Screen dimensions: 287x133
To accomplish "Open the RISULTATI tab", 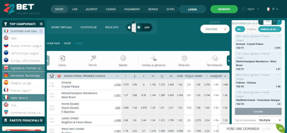I will [x=112, y=27].
